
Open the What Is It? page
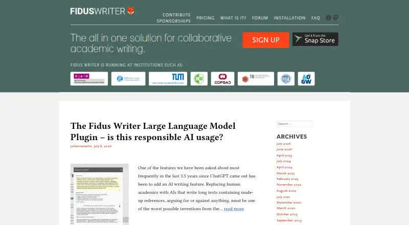coord(233,18)
